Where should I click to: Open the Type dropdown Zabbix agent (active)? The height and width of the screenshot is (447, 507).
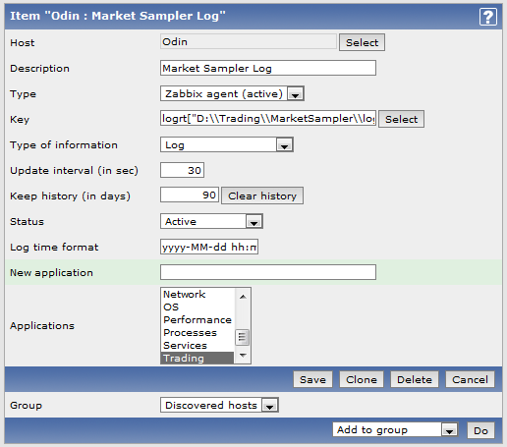[232, 93]
